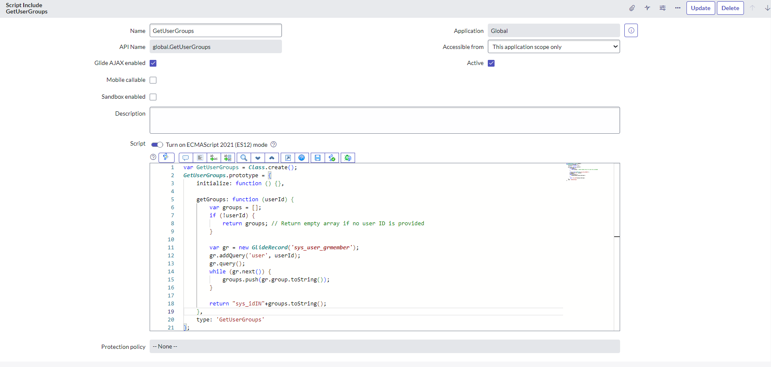
Task: Click the replace all toolbar icon
Action: (228, 158)
